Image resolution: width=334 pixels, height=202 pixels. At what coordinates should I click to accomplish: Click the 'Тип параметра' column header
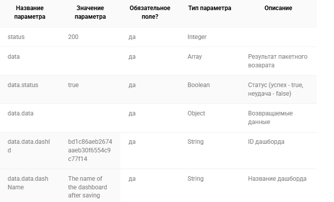[x=209, y=8]
